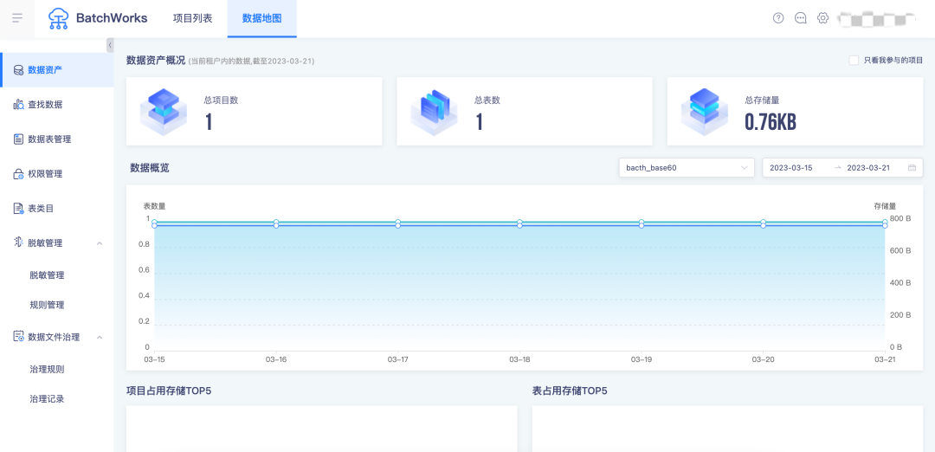Open the help question mark icon
This screenshot has height=452, width=935.
[778, 18]
